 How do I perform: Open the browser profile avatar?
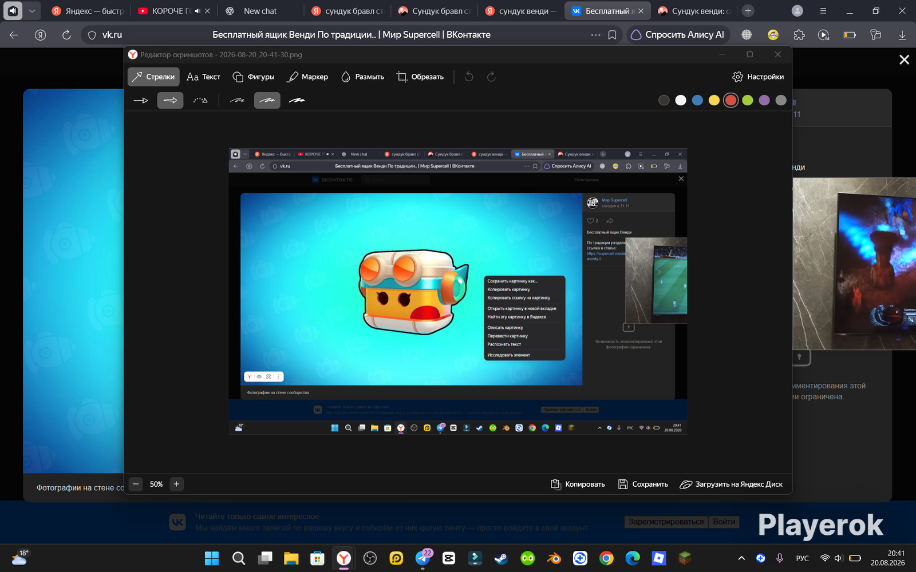tap(797, 11)
